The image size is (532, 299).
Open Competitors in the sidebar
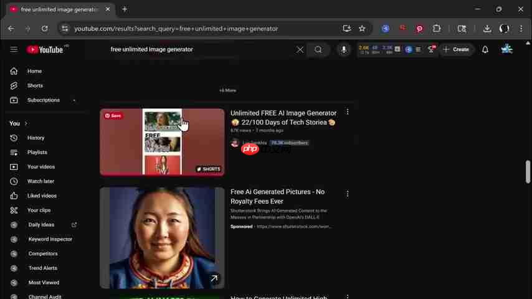[x=42, y=254]
